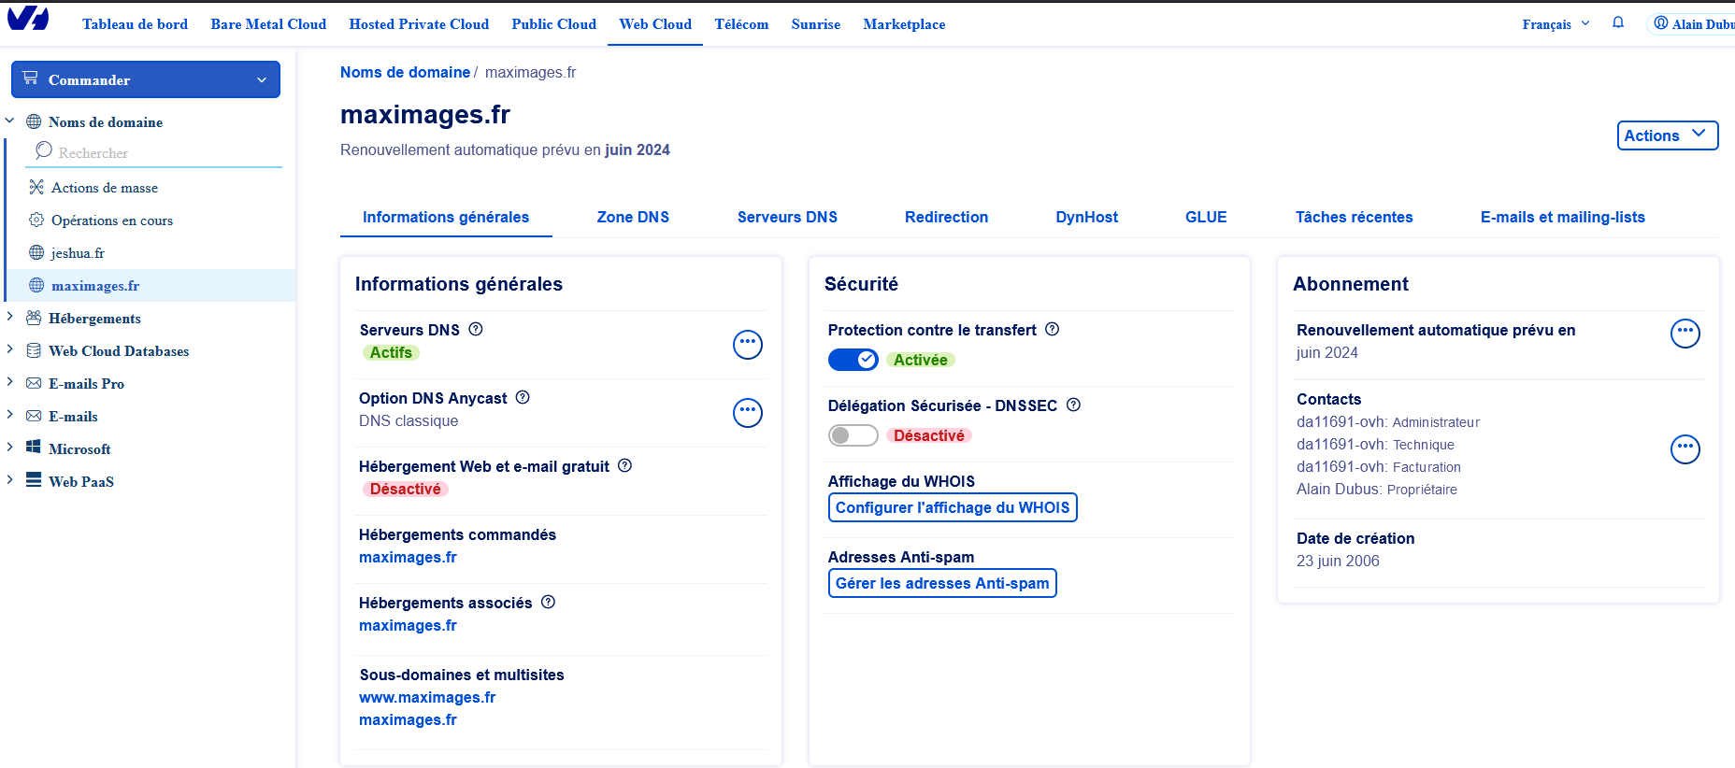Viewport: 1735px width, 768px height.
Task: Click Configurer l'affichage du WHOIS button
Action: pos(952,507)
